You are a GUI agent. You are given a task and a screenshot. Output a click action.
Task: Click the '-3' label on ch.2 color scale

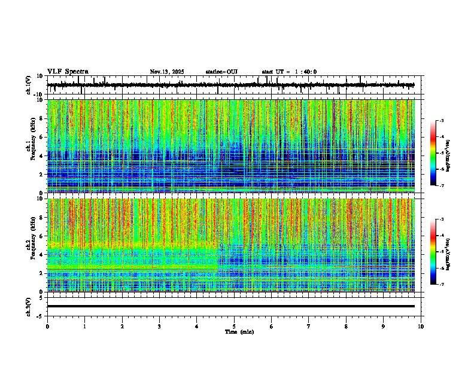click(x=442, y=219)
